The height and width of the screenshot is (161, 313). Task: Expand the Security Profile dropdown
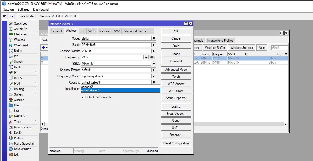[x=154, y=70]
